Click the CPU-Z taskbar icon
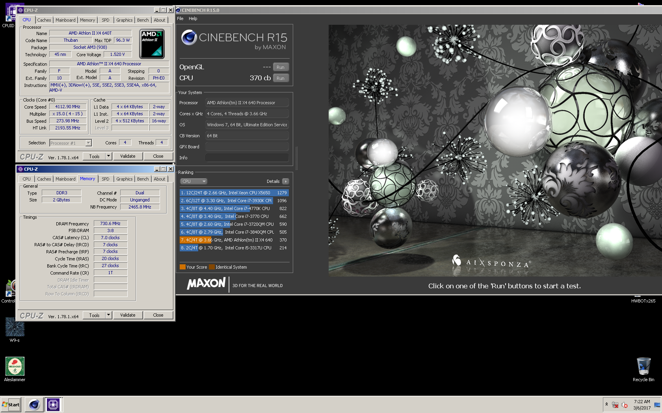Viewport: 662px width, 413px height. tap(53, 404)
